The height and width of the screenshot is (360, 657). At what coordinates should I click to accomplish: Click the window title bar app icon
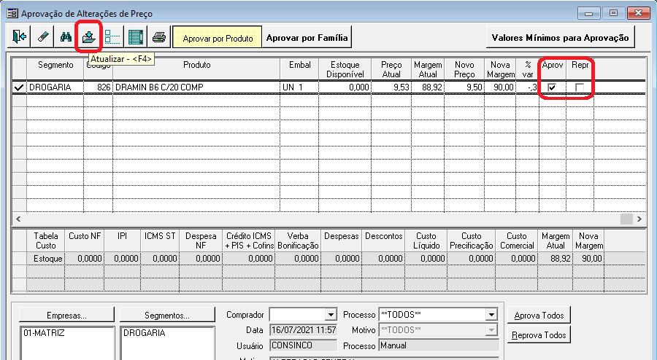(x=12, y=14)
